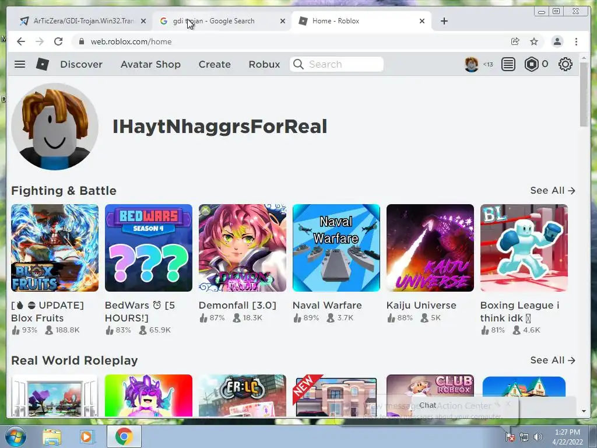Open the Boxing League thumbnail
This screenshot has width=597, height=448.
coord(524,248)
